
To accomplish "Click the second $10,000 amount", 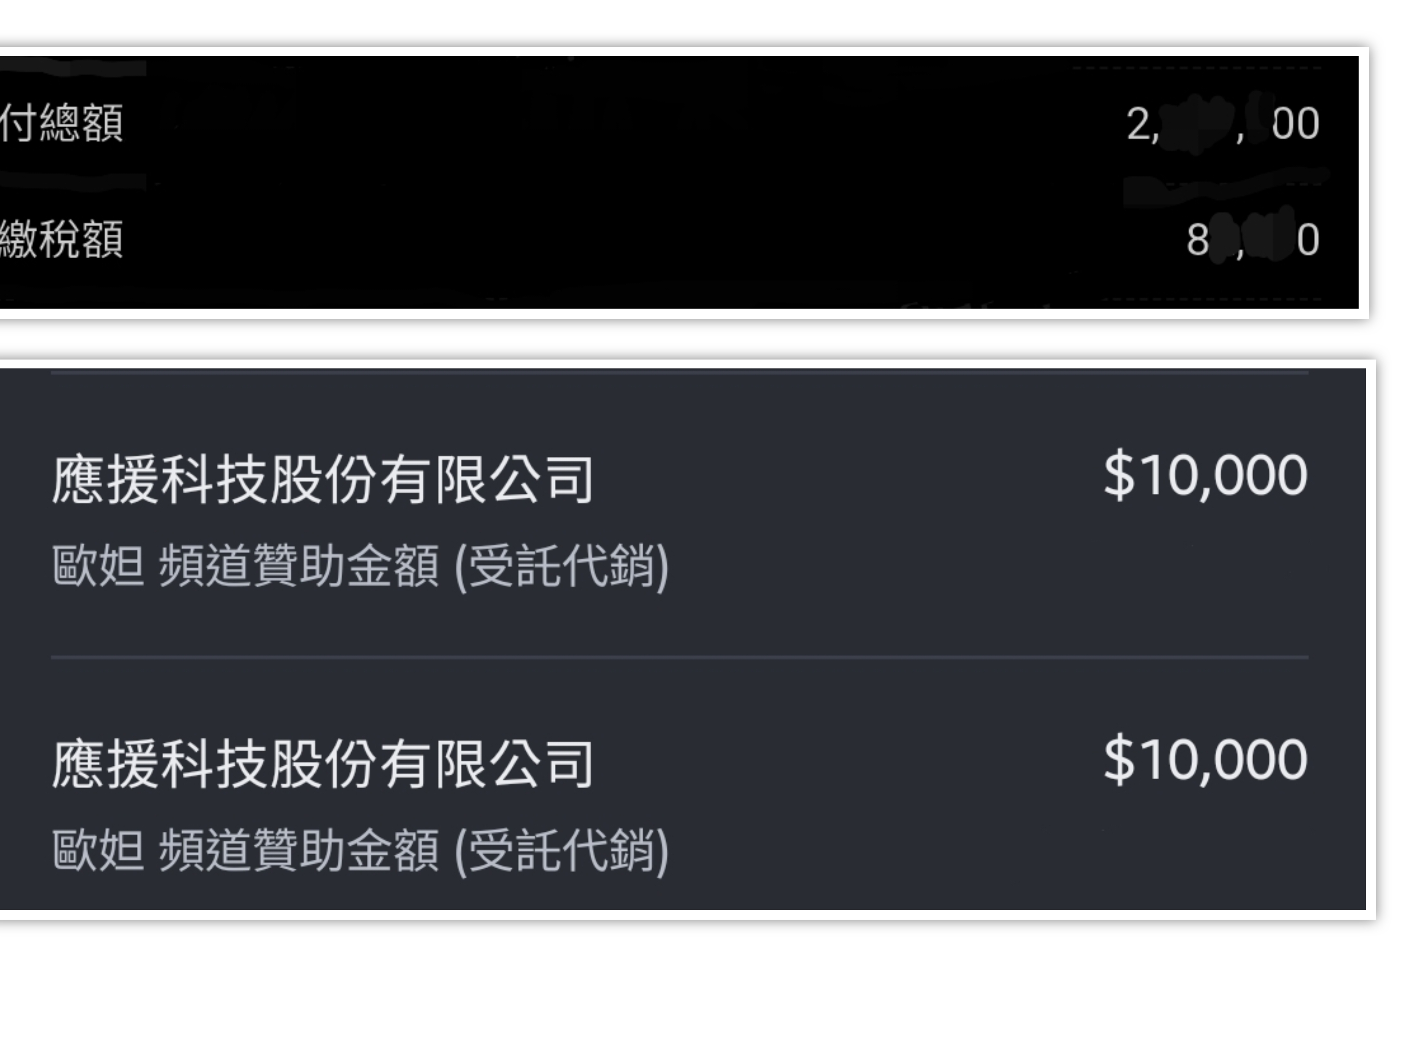I will click(x=1205, y=760).
